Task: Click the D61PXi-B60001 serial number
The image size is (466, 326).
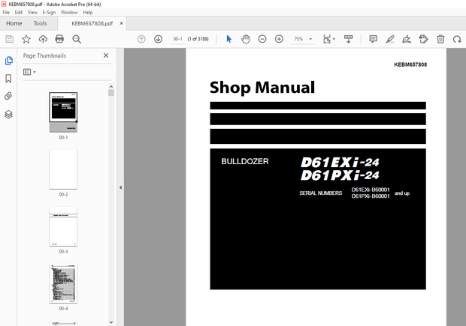Action: point(371,196)
